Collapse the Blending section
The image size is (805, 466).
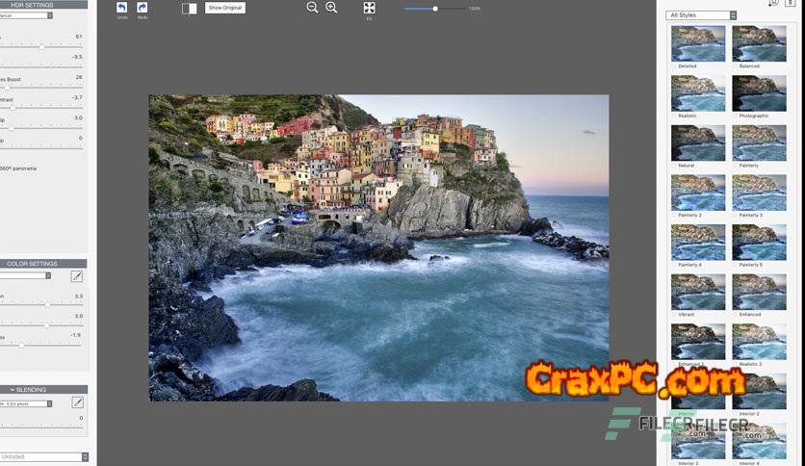[13, 390]
